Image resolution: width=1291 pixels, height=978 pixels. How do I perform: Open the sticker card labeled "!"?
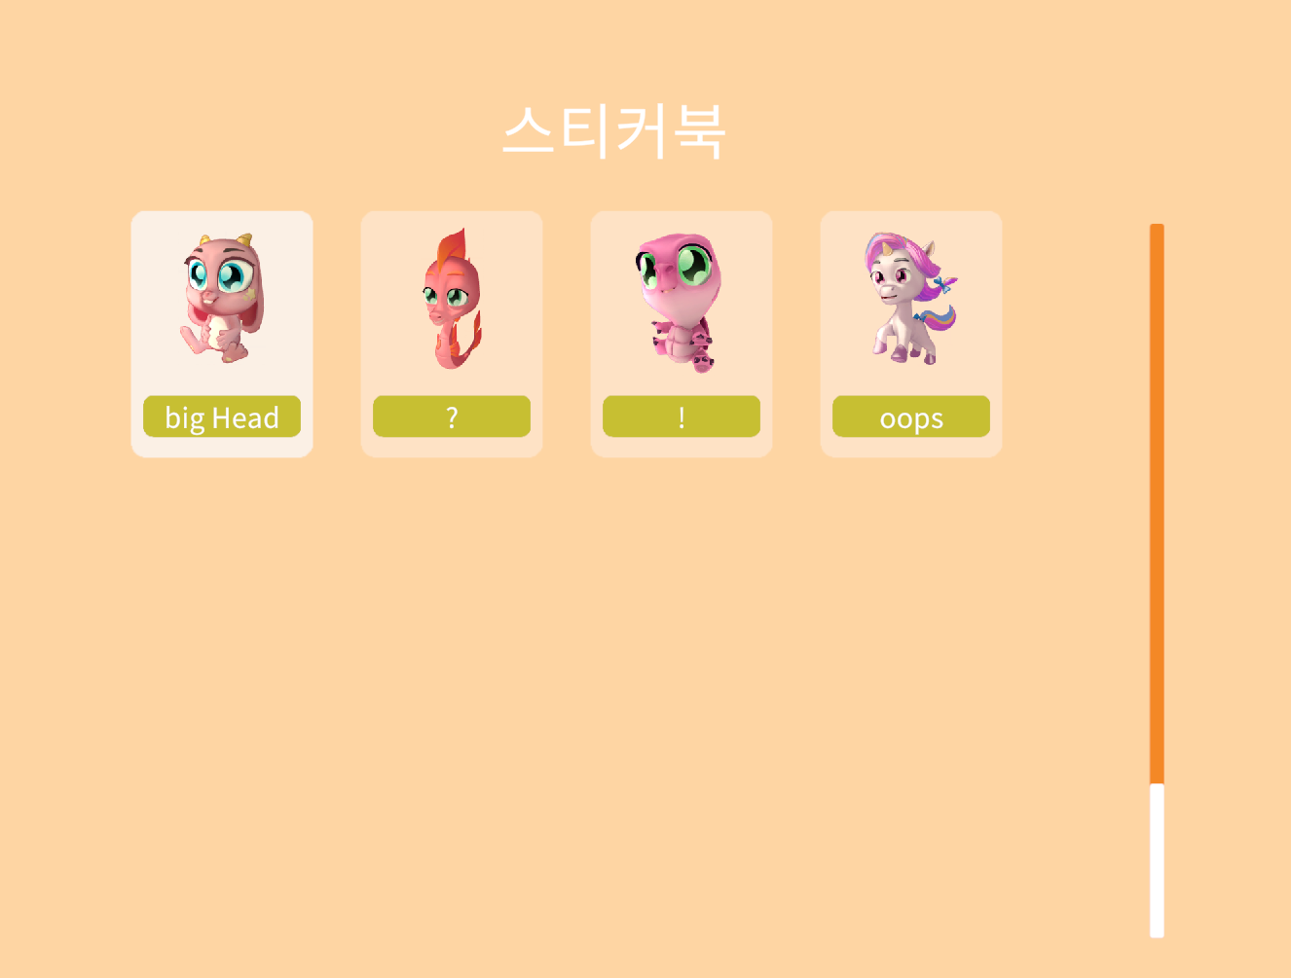682,334
